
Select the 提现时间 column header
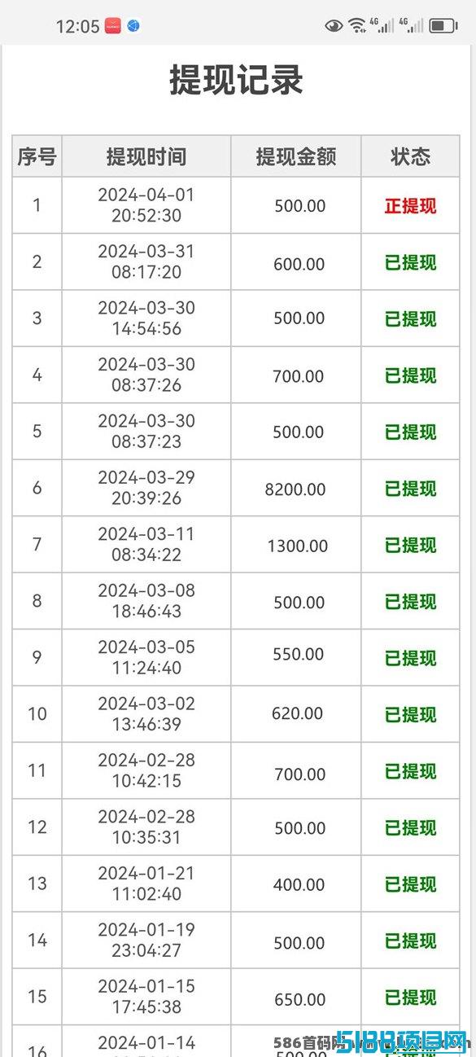tap(146, 156)
